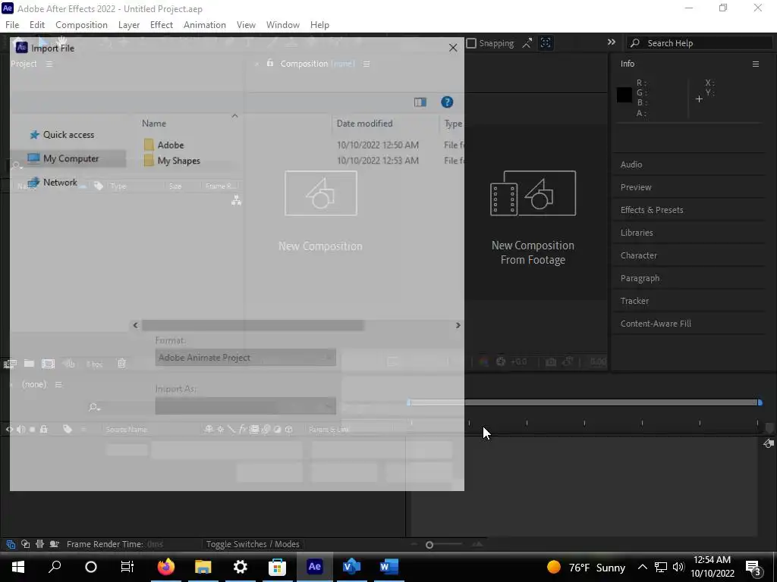The height and width of the screenshot is (582, 777).
Task: Click the render time pane icon at bottom
Action: (55, 544)
